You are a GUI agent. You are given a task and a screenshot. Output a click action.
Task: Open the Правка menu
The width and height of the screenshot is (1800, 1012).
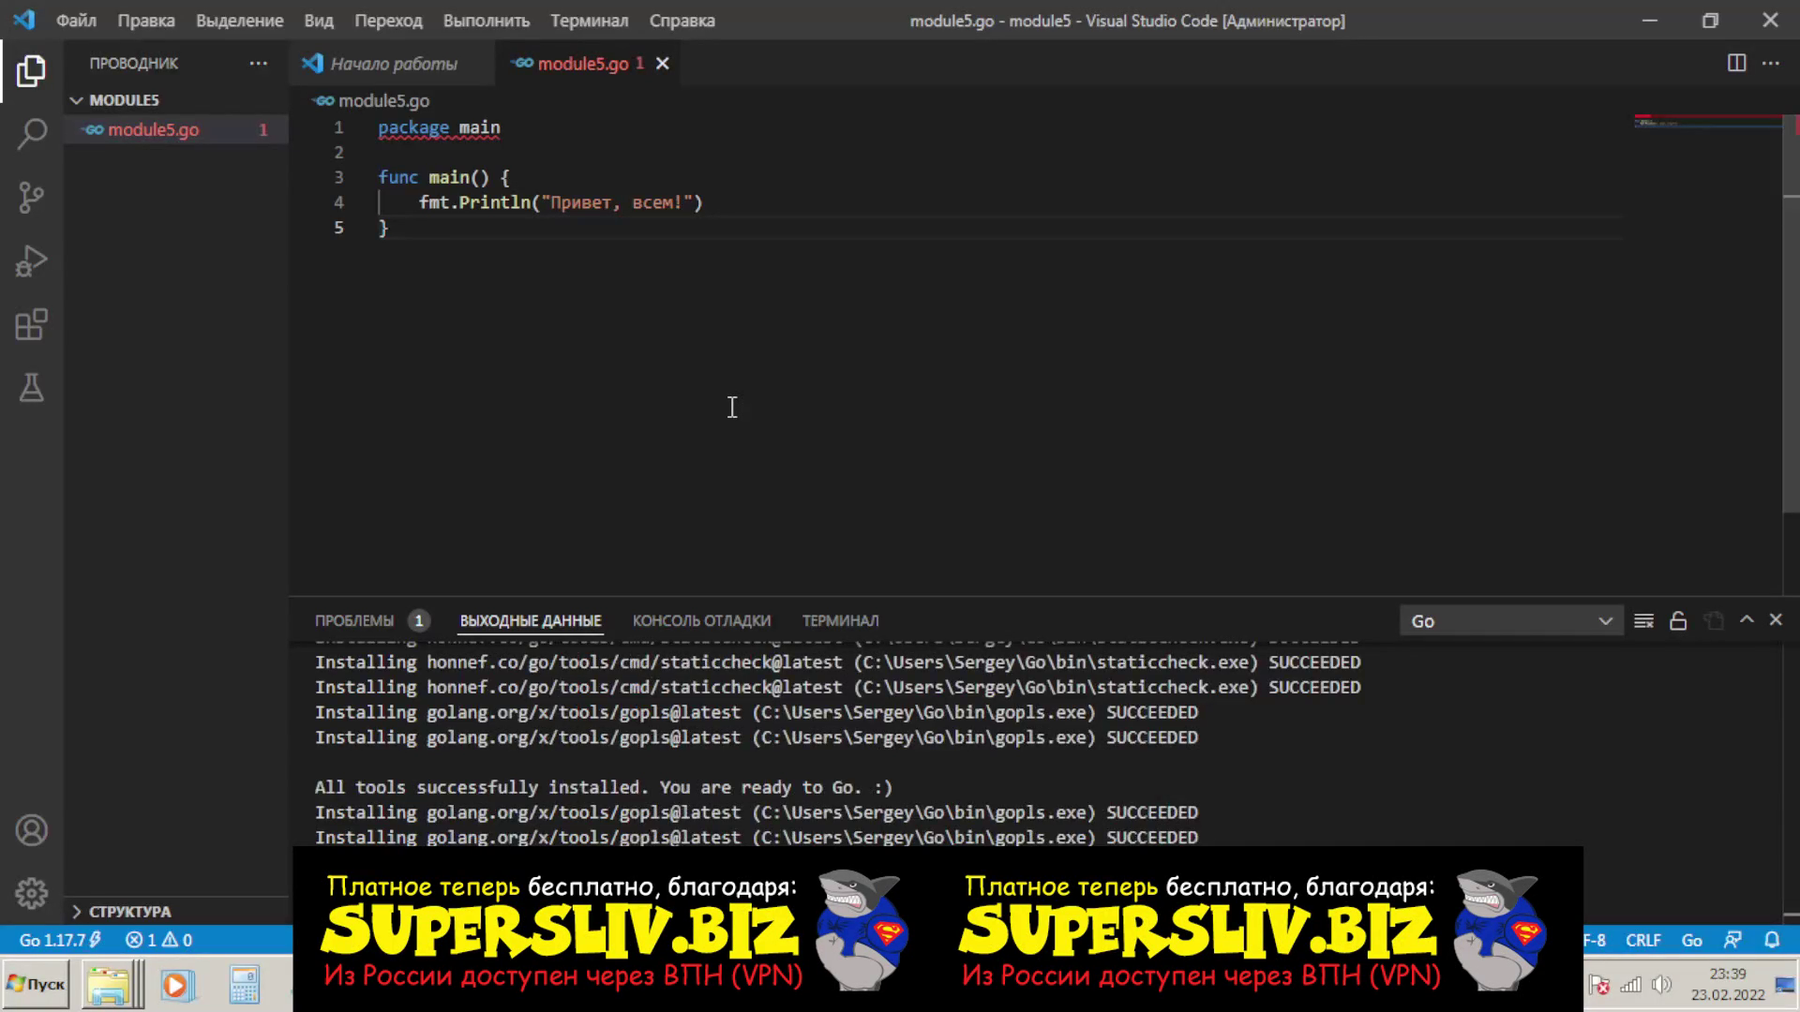point(145,20)
